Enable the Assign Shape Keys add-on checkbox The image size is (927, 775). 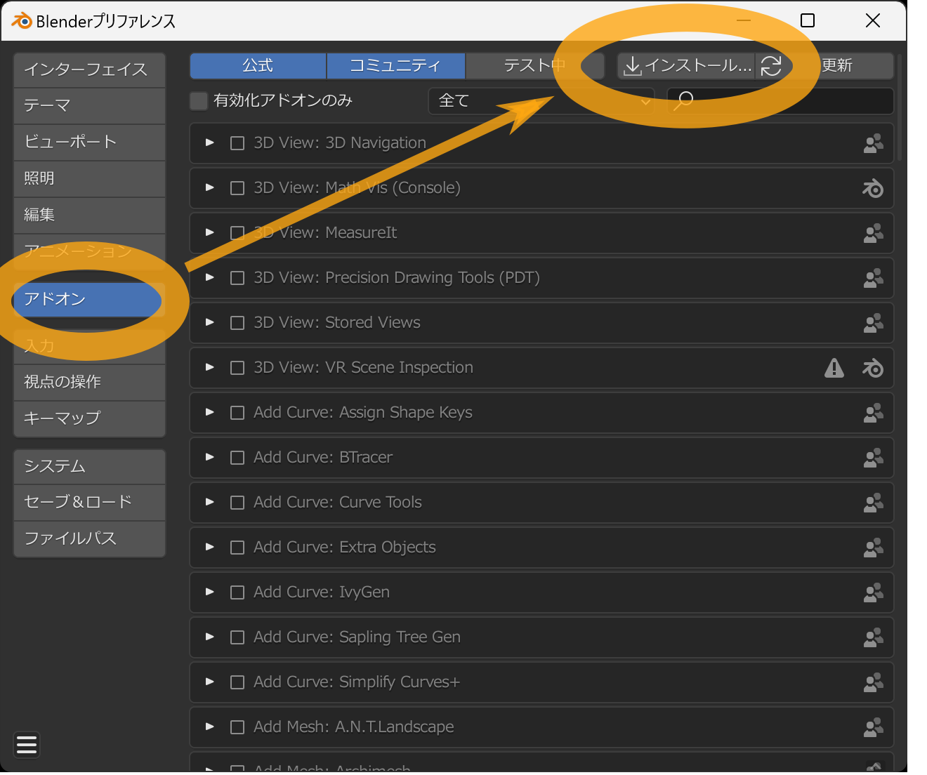pos(237,413)
